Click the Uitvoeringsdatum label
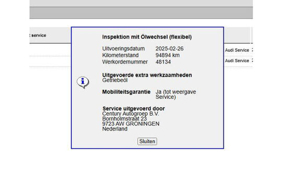 pos(123,49)
